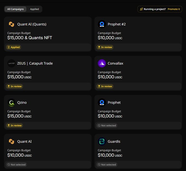
Task: Click the In review badge on Prophet #2
Action: point(105,47)
